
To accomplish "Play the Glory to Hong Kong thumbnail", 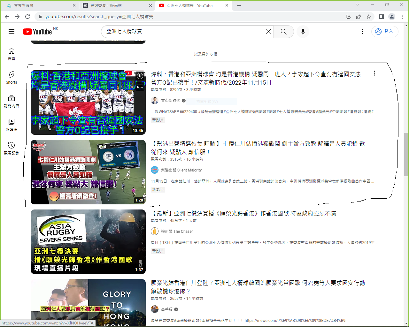I will point(88,303).
